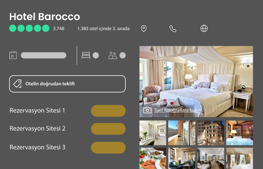Click the map location pin icon
Image resolution: width=263 pixels, height=169 pixels.
tap(144, 29)
